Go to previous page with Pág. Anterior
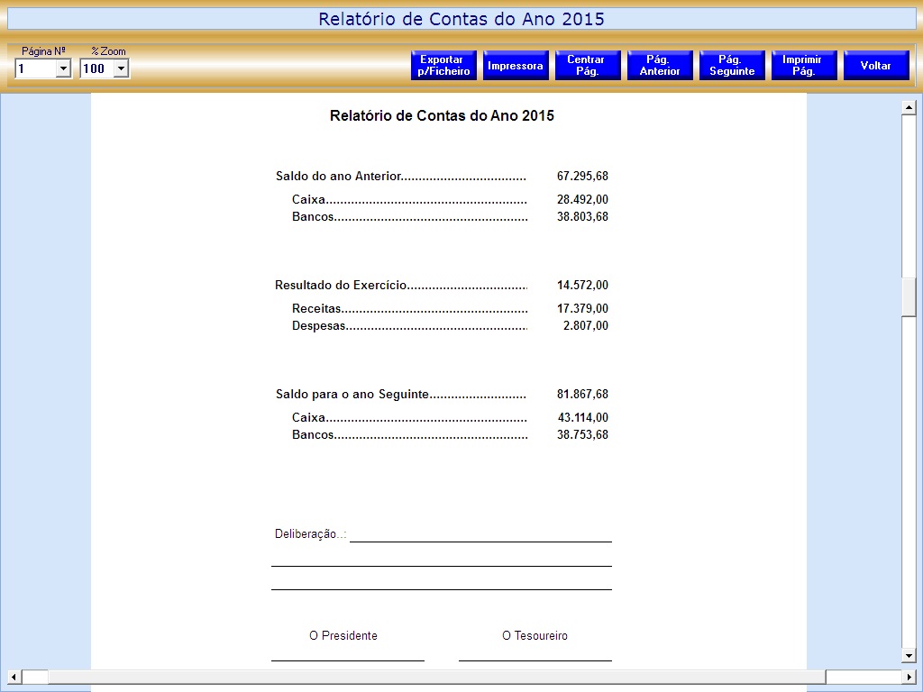923x692 pixels. click(x=660, y=66)
